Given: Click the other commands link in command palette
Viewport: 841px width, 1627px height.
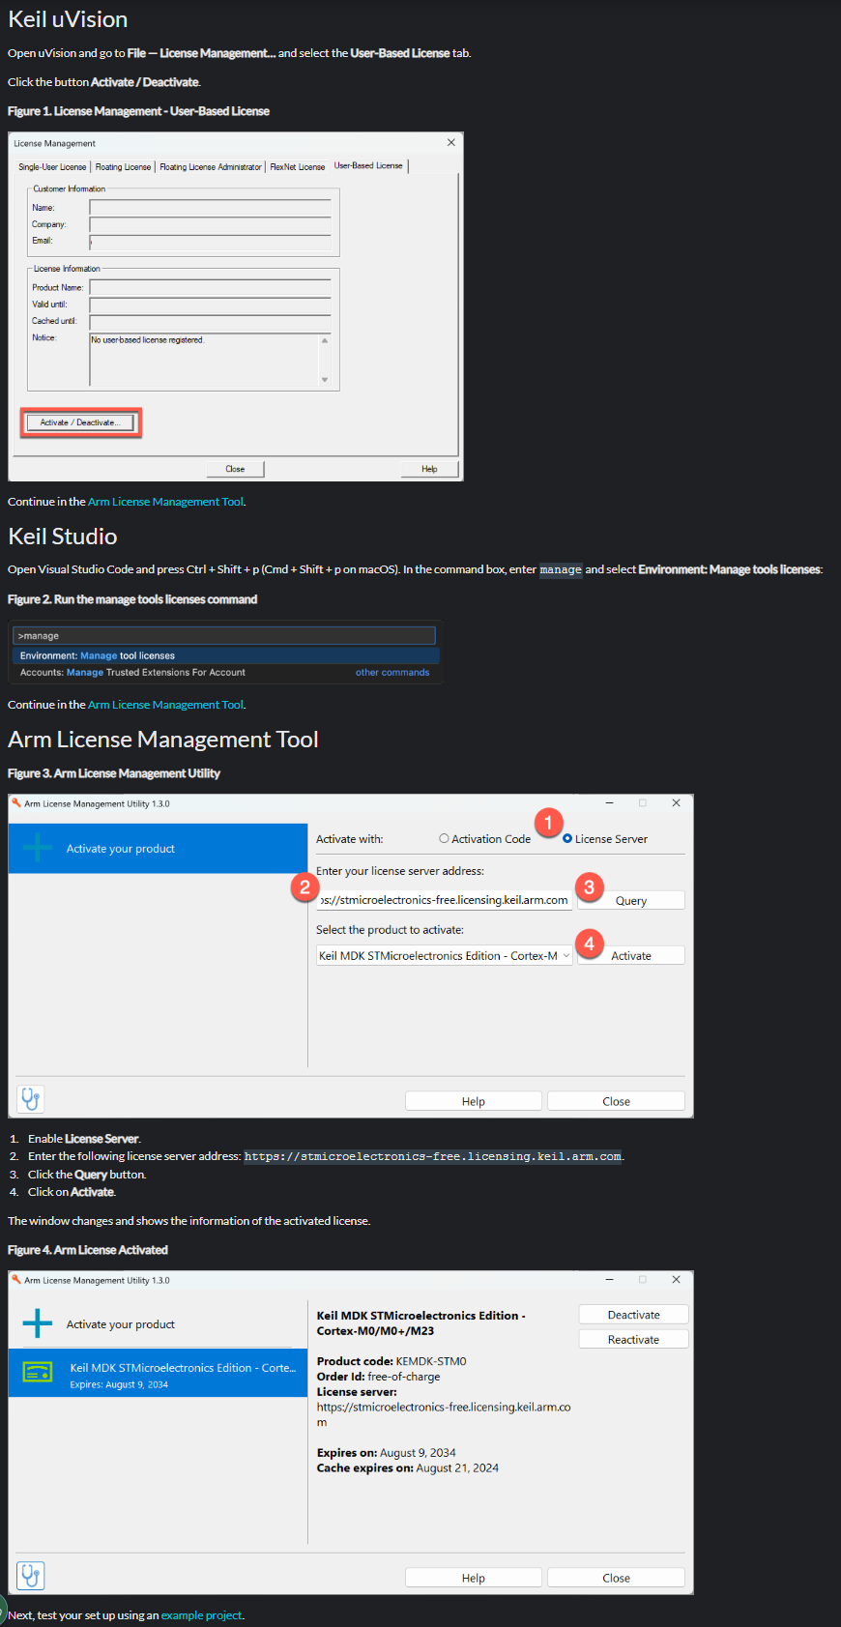Looking at the screenshot, I should click(x=392, y=673).
